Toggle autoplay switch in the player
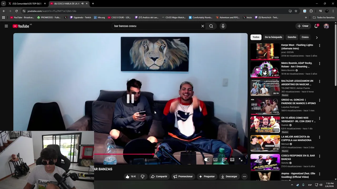This screenshot has width=337, height=189. tap(207, 159)
